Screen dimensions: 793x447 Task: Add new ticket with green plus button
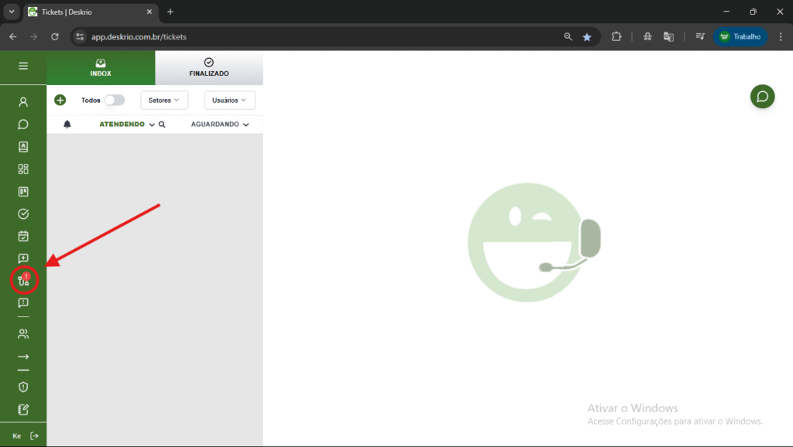click(60, 100)
